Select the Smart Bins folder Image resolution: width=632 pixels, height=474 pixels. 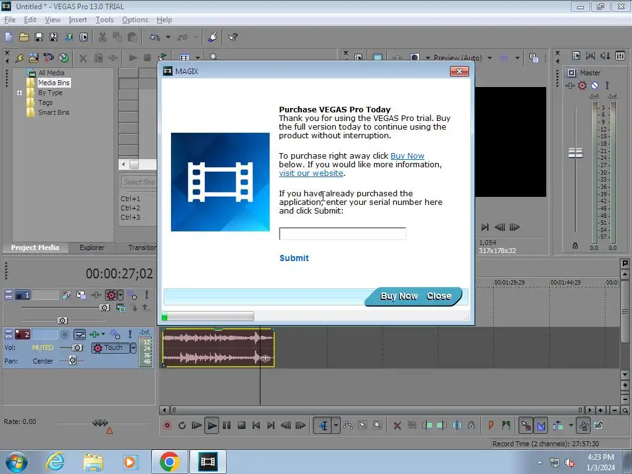tap(54, 112)
